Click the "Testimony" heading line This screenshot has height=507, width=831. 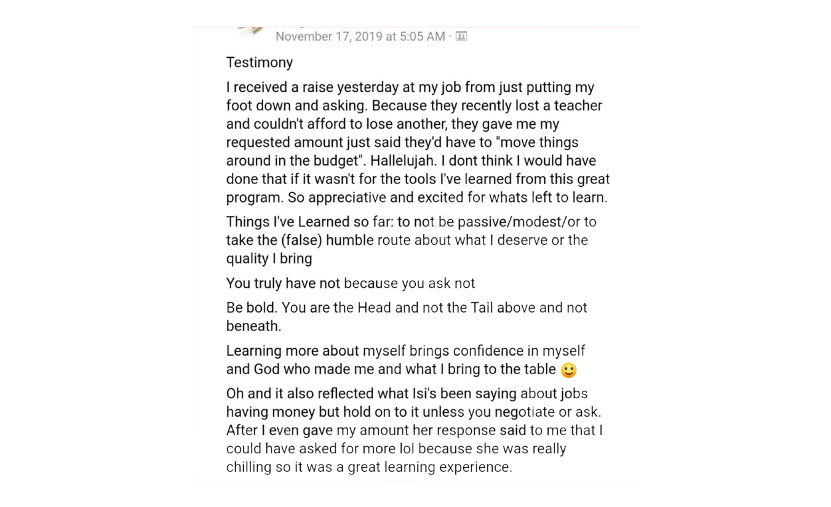click(260, 62)
